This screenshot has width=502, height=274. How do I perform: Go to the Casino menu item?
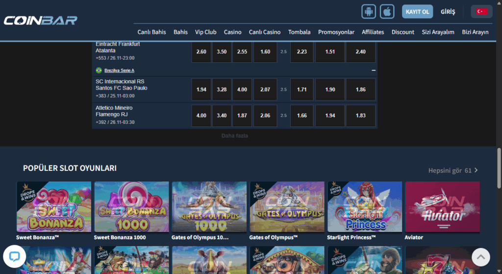coord(232,32)
